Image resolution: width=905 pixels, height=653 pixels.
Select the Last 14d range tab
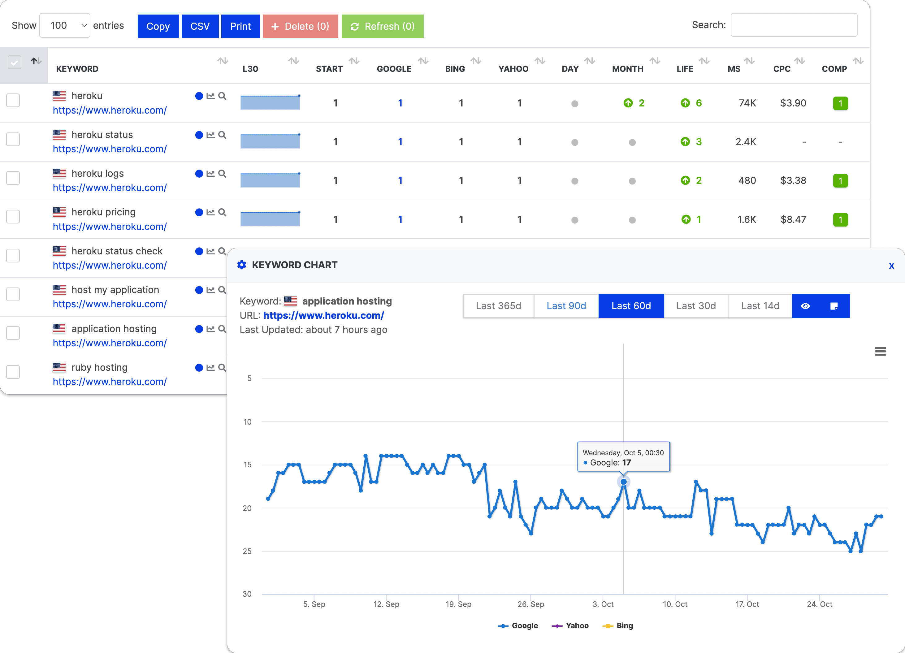(x=760, y=306)
